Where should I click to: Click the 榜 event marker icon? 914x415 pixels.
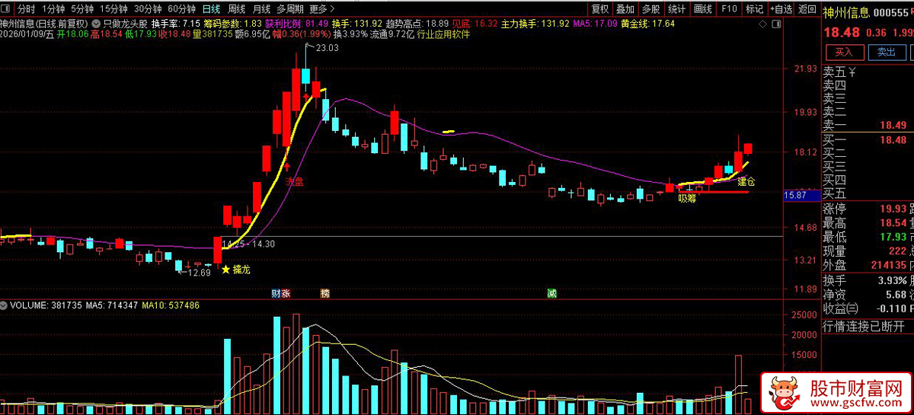click(x=325, y=293)
